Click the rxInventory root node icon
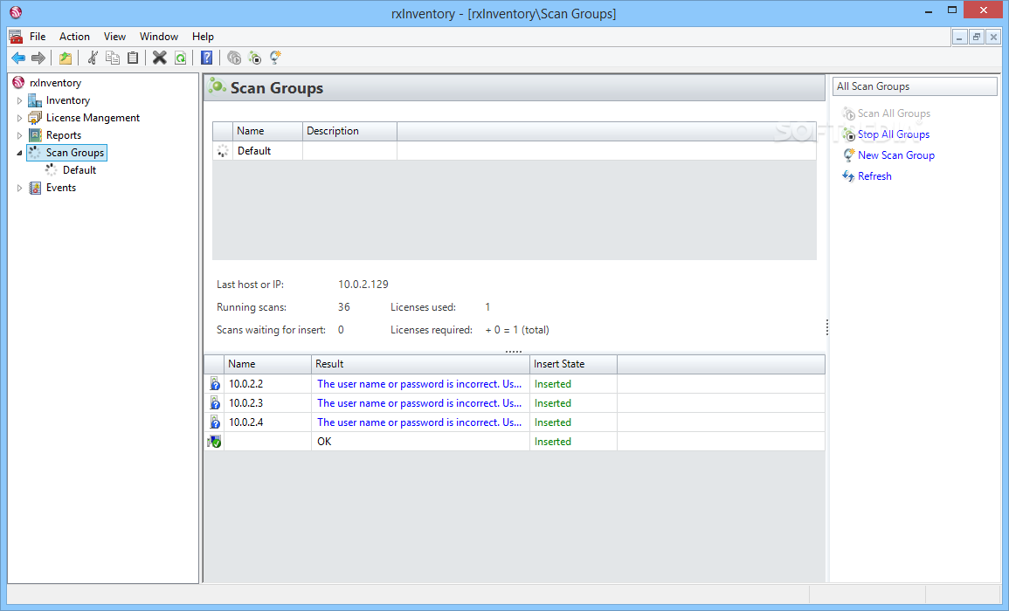The width and height of the screenshot is (1009, 611). point(18,83)
